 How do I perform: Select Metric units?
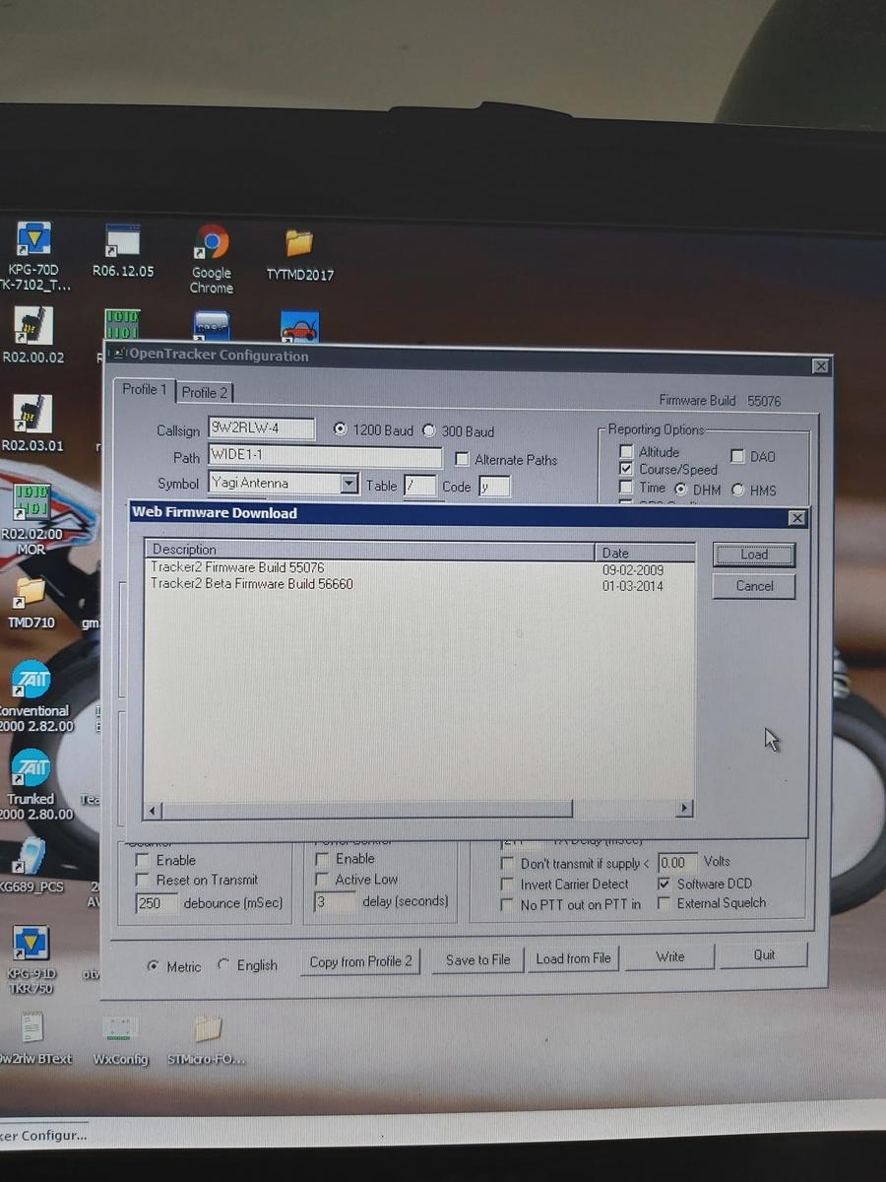[153, 966]
